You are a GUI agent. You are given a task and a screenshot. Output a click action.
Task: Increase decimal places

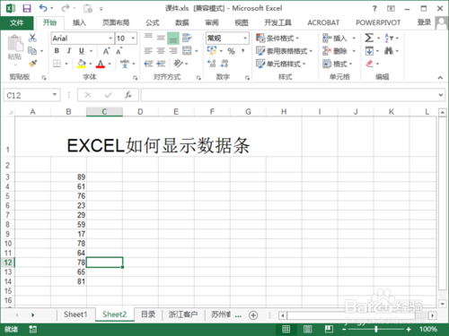click(212, 64)
